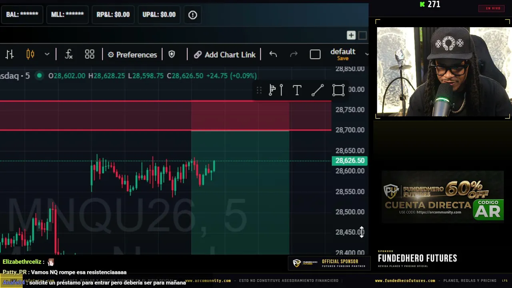Click Patty_PR's chat message
This screenshot has width=512, height=288.
click(x=64, y=272)
